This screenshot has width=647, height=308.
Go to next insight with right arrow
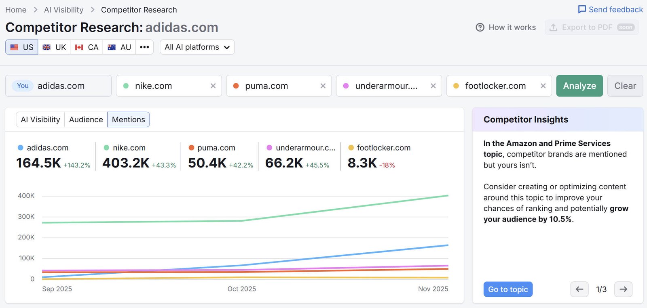(623, 289)
